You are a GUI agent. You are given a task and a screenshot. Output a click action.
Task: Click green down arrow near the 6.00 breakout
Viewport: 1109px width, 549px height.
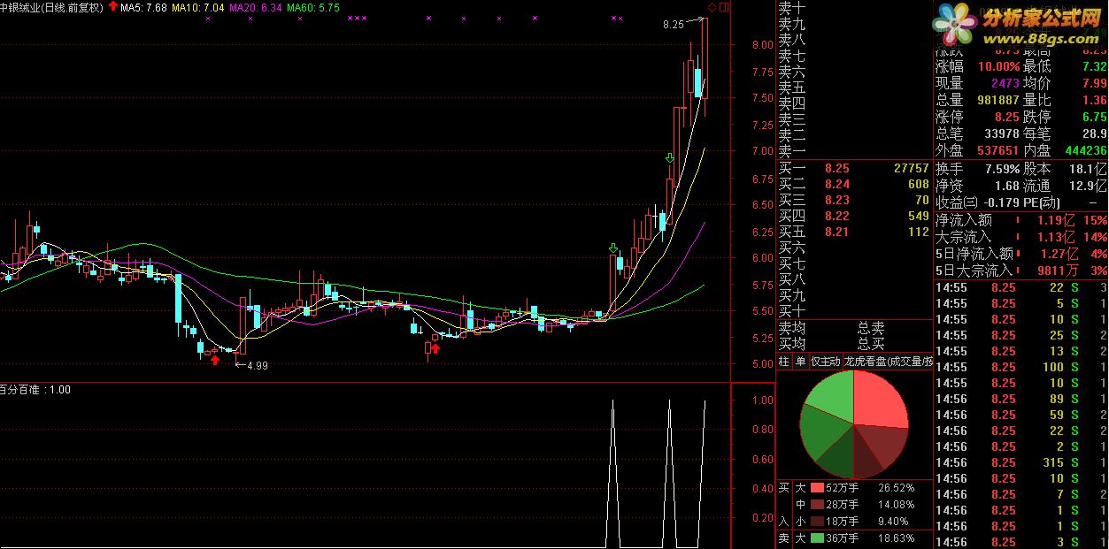612,248
